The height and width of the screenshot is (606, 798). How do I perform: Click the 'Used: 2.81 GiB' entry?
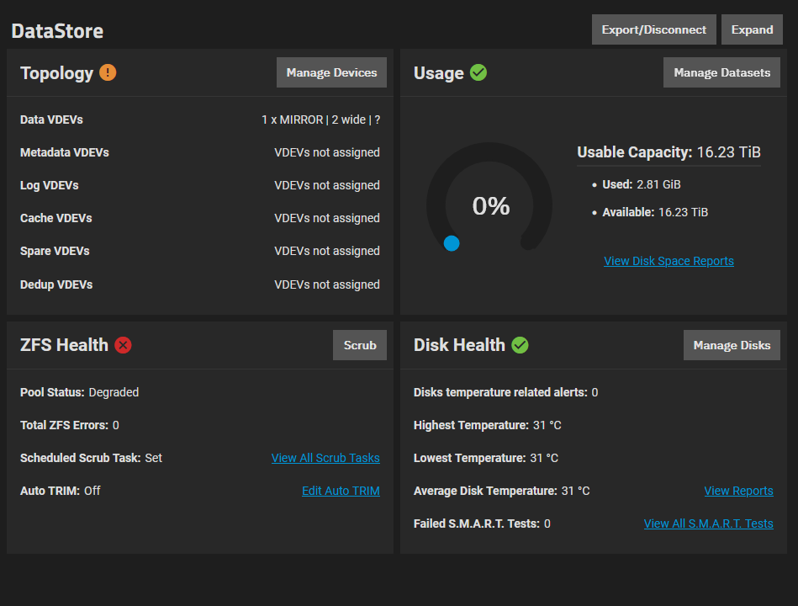(642, 184)
